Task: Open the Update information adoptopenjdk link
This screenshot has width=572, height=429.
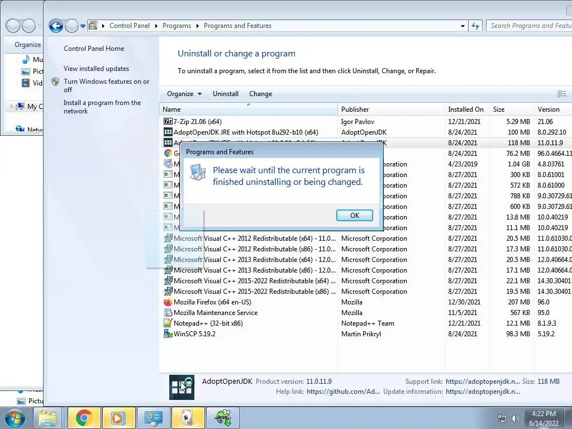Action: [483, 392]
